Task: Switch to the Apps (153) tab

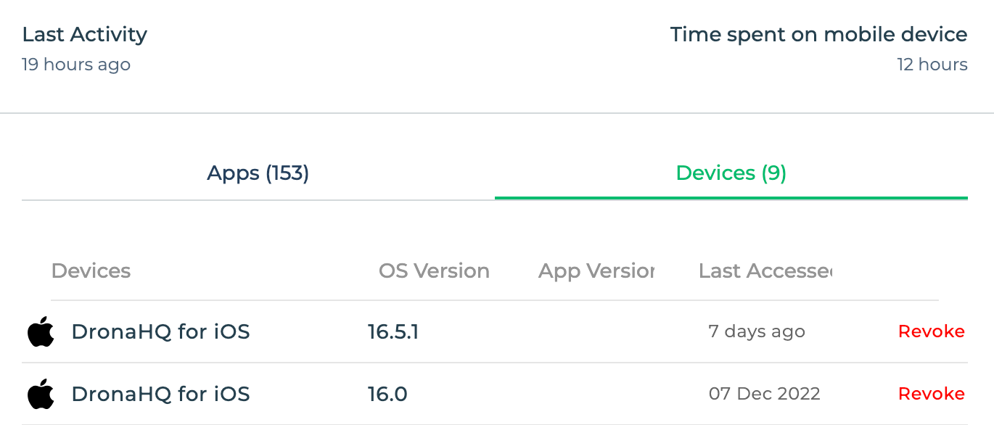Action: point(258,173)
